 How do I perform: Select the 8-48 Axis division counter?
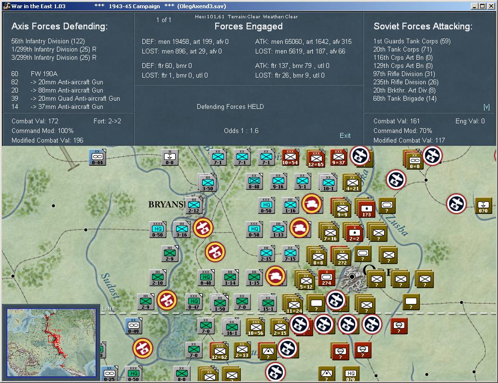coord(254,181)
